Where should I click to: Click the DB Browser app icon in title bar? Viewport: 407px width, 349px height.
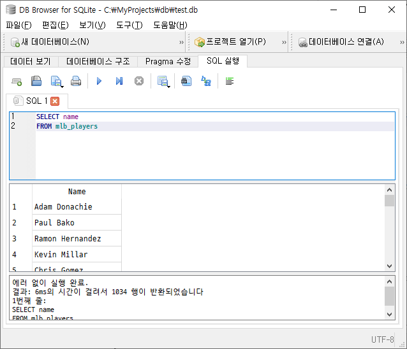[x=11, y=10]
